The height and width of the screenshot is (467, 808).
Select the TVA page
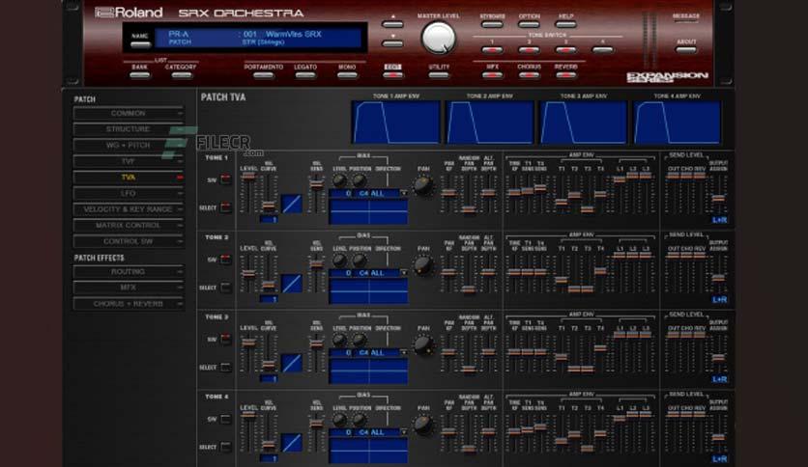[129, 178]
